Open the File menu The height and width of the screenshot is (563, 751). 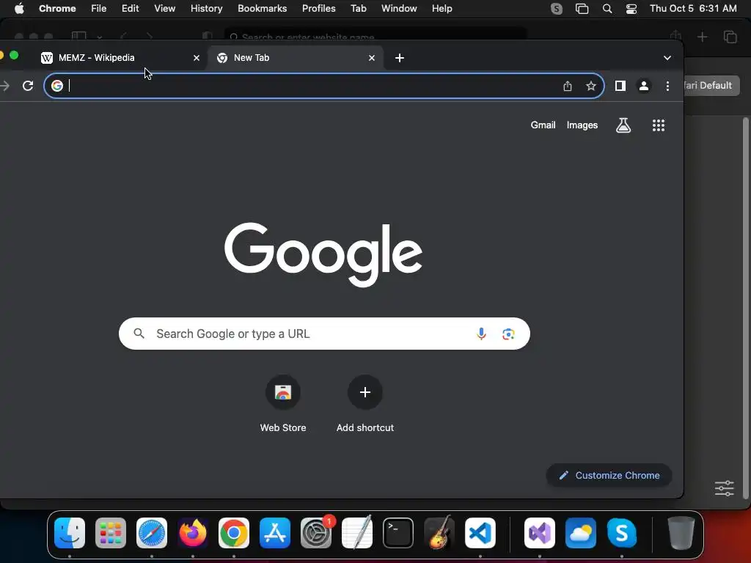click(x=99, y=9)
